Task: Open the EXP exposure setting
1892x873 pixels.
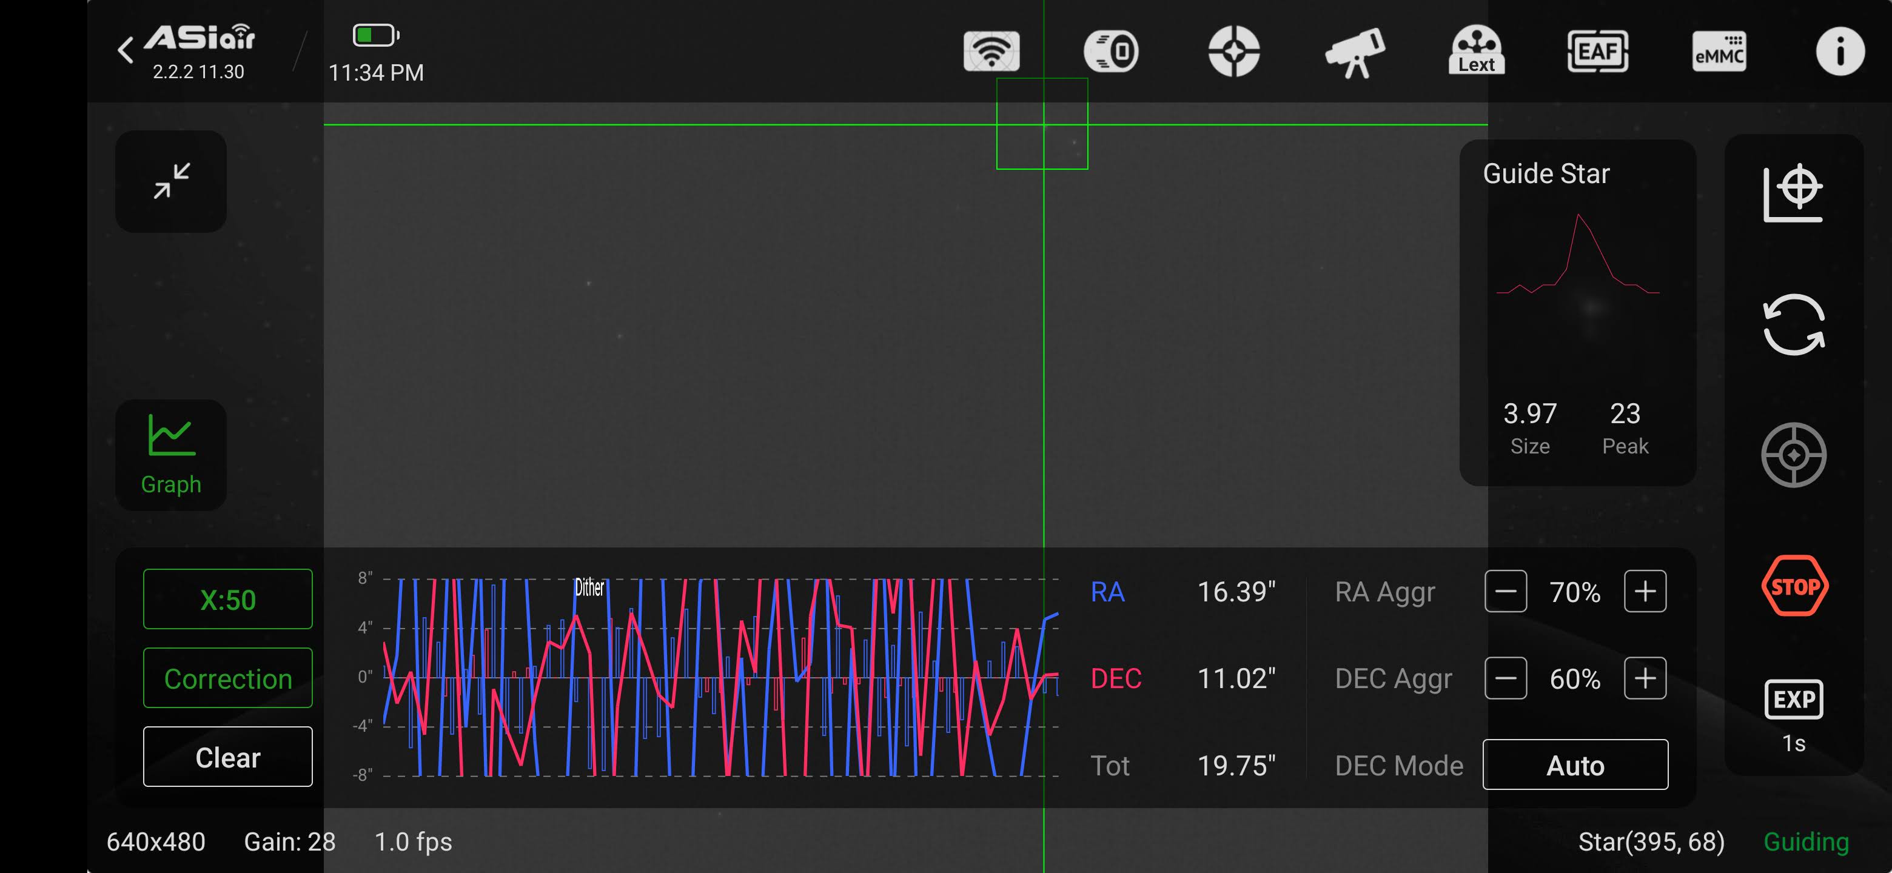Action: tap(1794, 699)
